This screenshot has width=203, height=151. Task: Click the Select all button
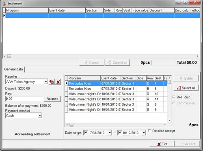tap(186, 88)
